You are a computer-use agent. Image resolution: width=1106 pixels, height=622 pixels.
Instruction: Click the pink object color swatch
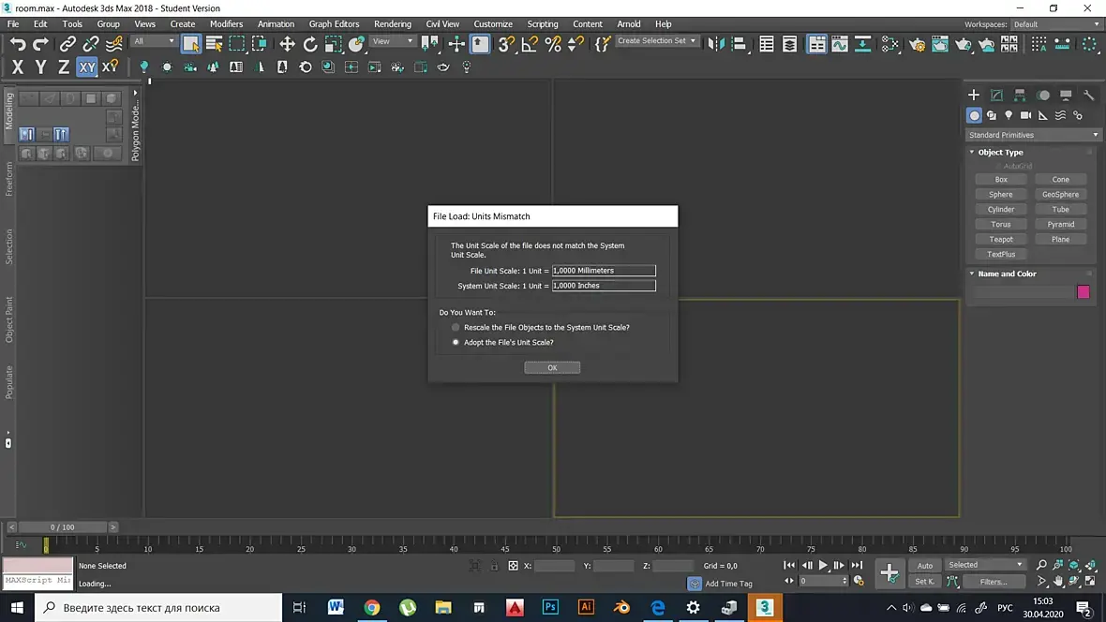click(1084, 292)
